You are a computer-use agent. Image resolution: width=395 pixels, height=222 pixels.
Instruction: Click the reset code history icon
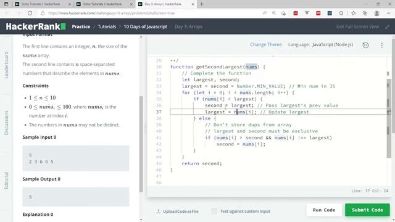coord(365,45)
